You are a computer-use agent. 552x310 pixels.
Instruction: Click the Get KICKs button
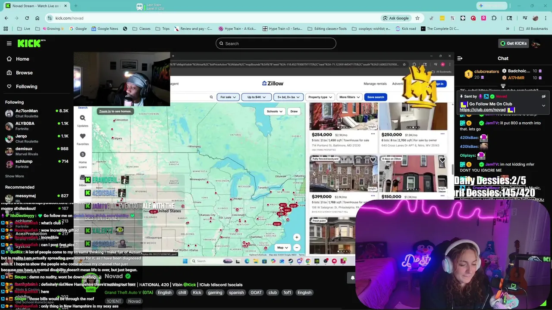(513, 43)
